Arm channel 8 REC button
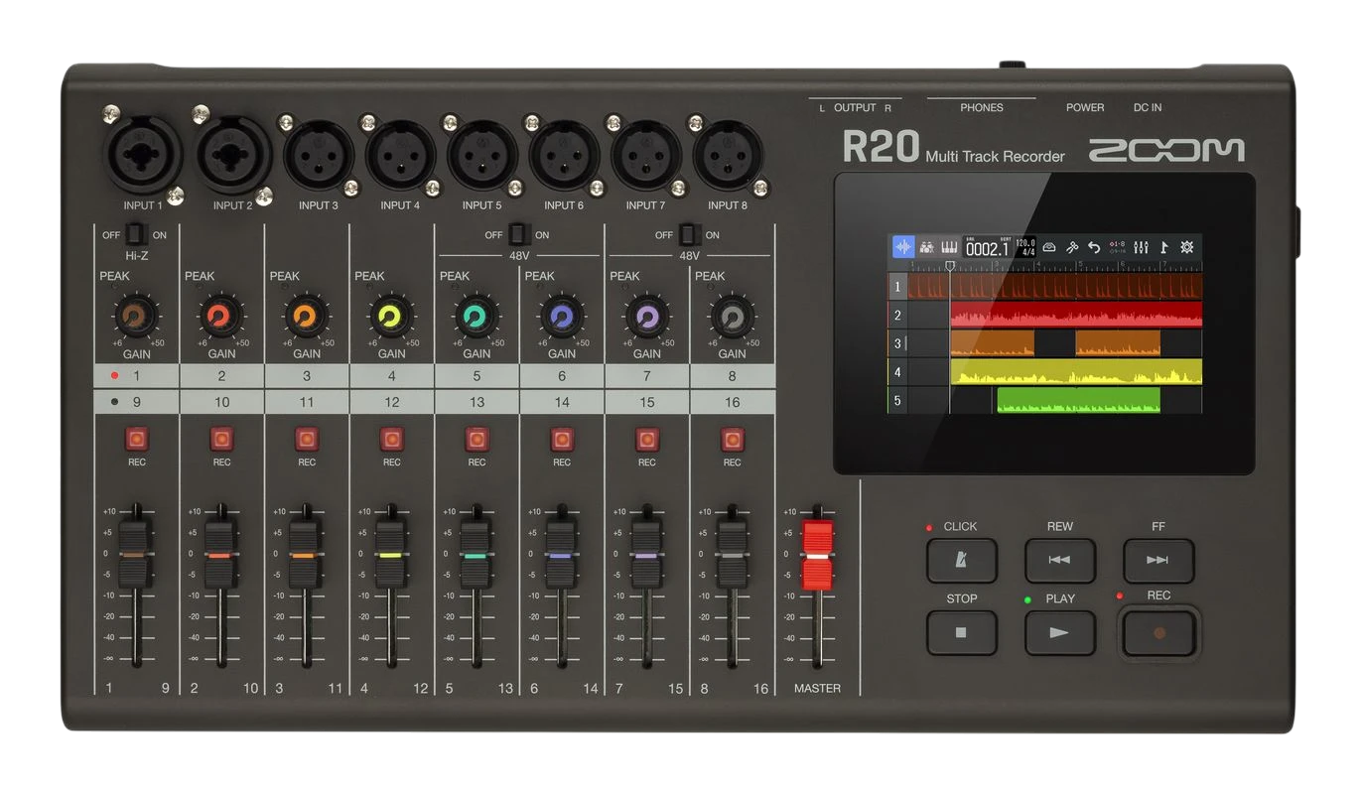Screen dimensions: 1361x794 point(733,440)
